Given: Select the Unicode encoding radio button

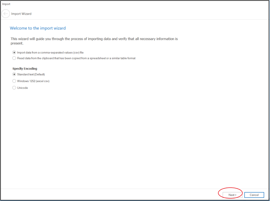Looking at the screenshot, I should coord(14,88).
